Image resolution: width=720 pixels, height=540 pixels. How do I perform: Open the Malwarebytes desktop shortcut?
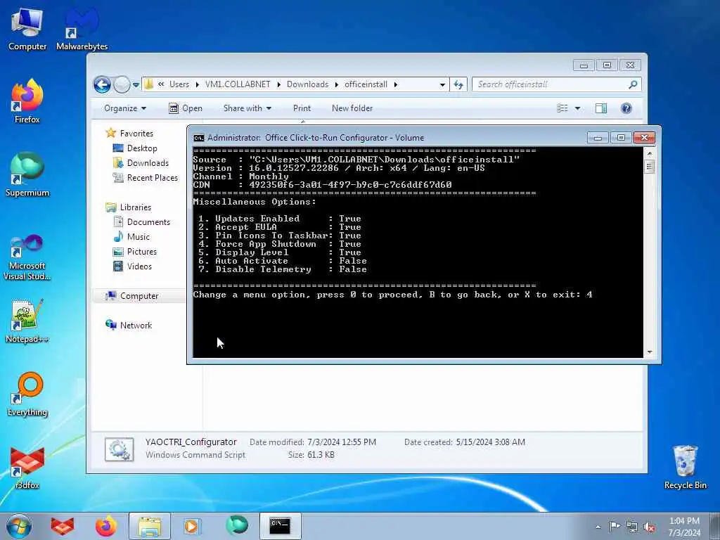[x=82, y=28]
